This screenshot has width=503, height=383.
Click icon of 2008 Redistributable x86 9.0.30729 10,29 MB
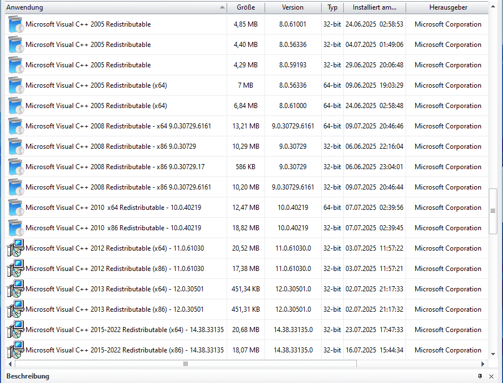pos(15,147)
